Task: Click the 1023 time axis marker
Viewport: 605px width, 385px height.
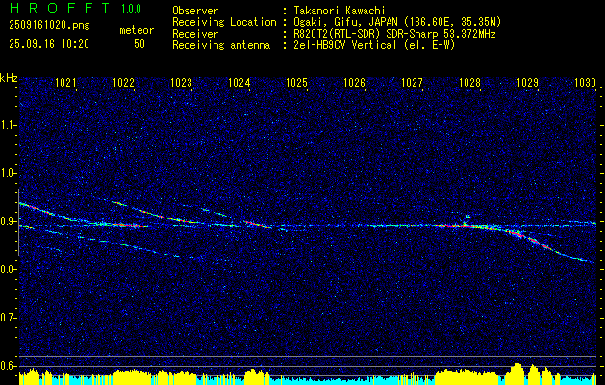Action: pos(182,82)
